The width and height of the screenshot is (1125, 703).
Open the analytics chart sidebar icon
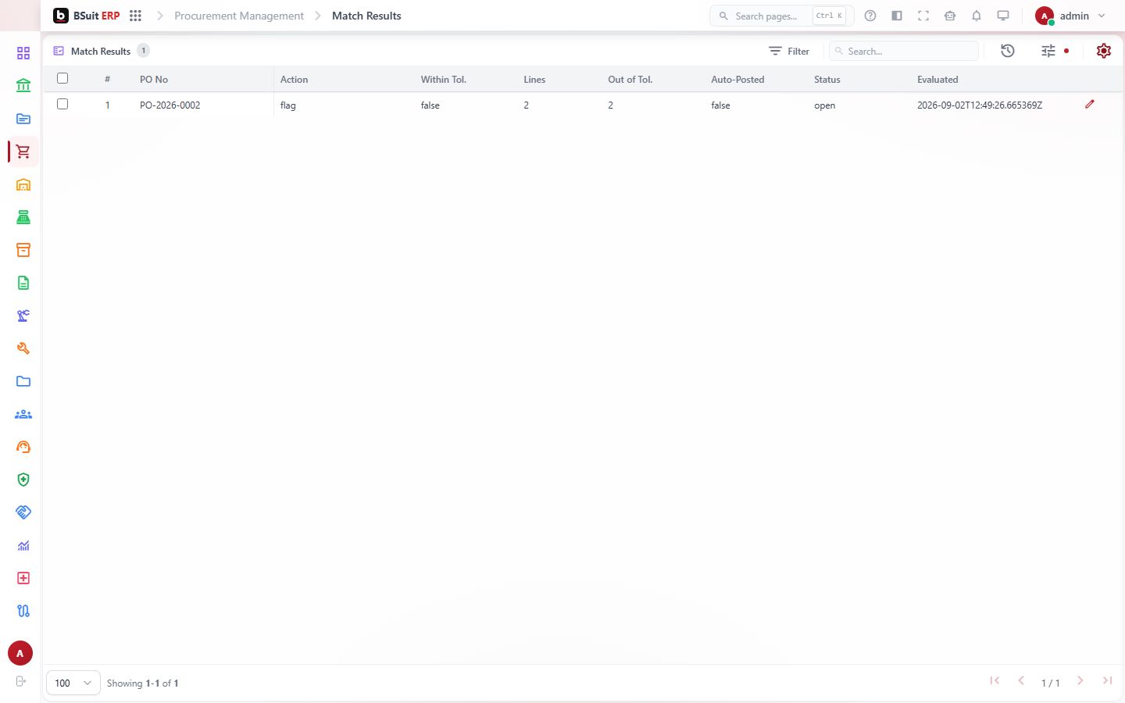tap(23, 545)
